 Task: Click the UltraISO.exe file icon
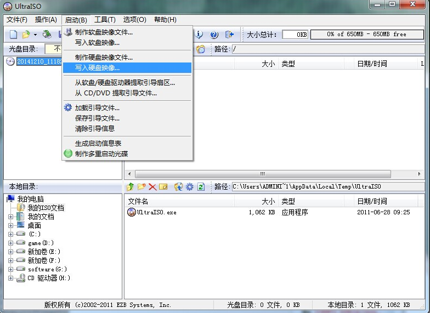coord(132,212)
